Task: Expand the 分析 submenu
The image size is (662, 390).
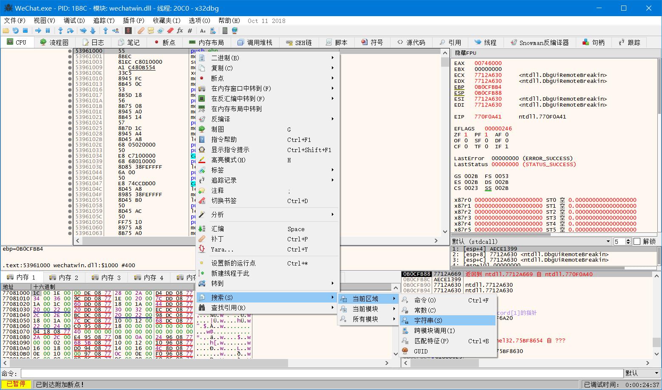Action: click(x=268, y=215)
